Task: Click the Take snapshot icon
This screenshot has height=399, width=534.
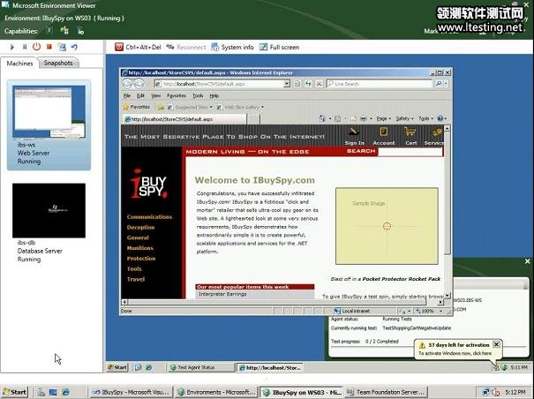Action: [62, 47]
